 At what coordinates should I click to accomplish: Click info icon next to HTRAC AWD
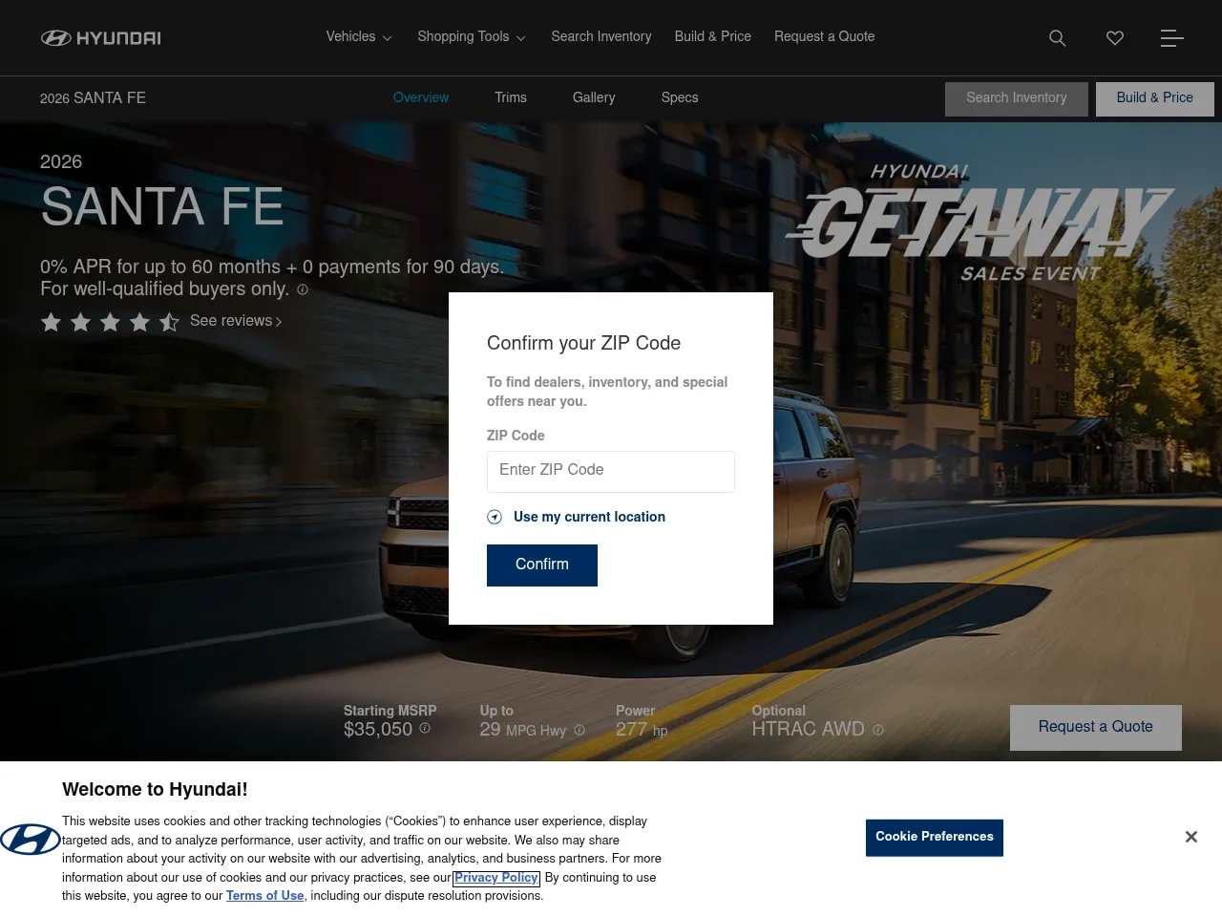pos(878,730)
